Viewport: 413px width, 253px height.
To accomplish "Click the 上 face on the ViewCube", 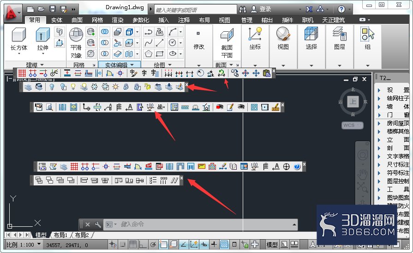I will (x=353, y=102).
